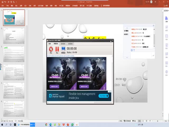Click the red stop recording icon in oCam
The image size is (169, 127).
pos(51,49)
